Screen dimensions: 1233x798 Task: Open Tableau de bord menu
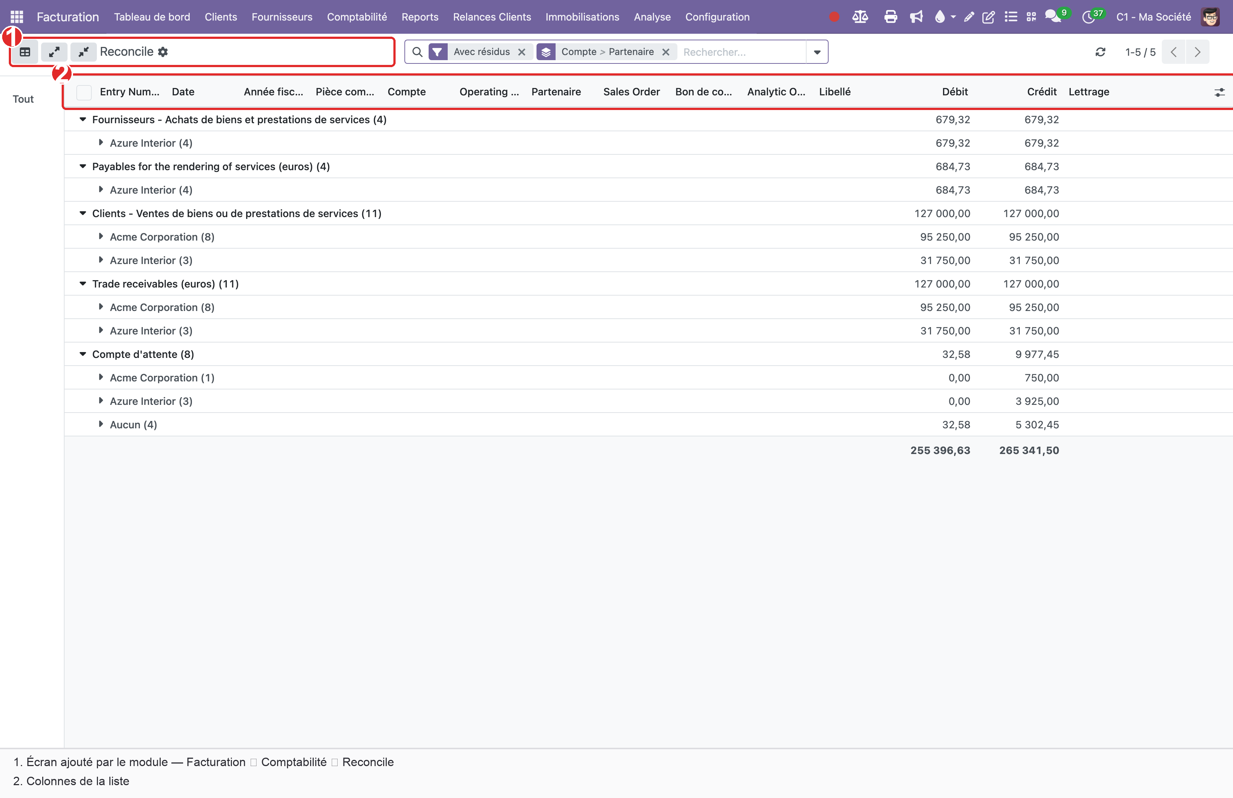point(152,17)
